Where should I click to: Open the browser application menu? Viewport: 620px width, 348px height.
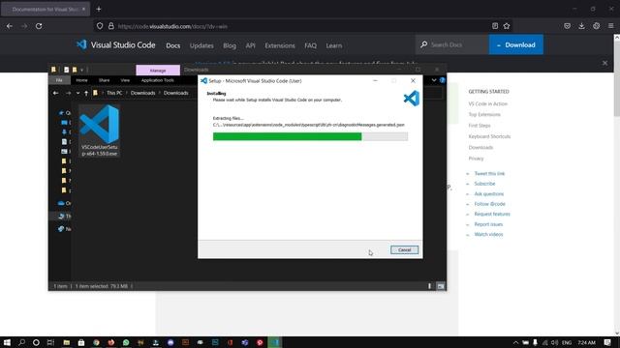[611, 26]
